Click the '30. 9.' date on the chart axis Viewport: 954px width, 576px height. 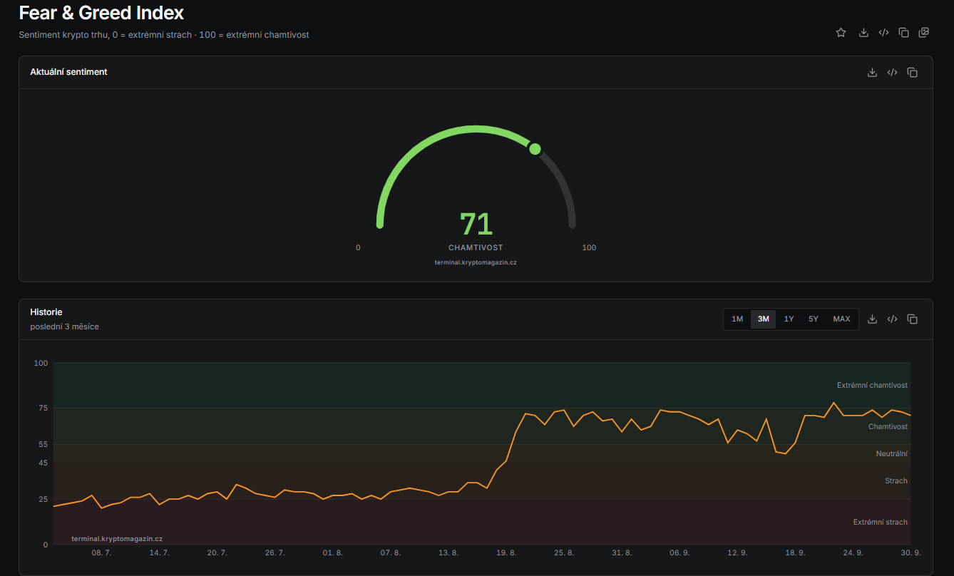click(x=911, y=552)
